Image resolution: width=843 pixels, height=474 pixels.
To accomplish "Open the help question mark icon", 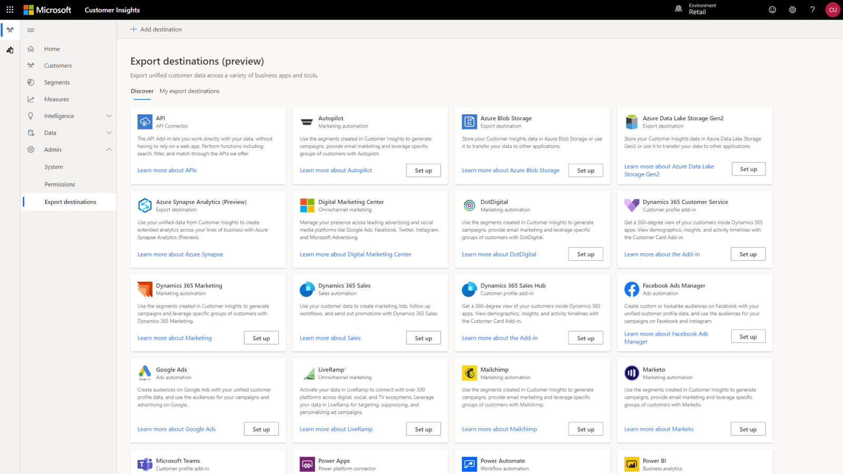I will 812,9.
